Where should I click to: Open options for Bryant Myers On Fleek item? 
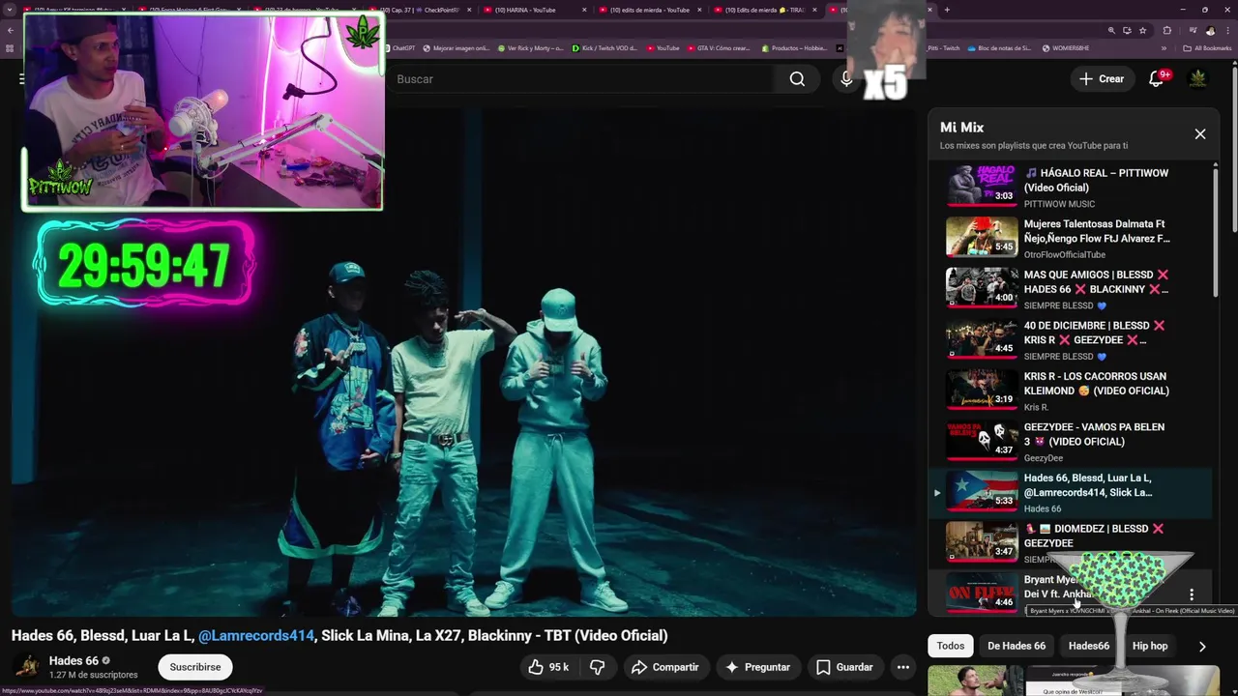[x=1192, y=594]
